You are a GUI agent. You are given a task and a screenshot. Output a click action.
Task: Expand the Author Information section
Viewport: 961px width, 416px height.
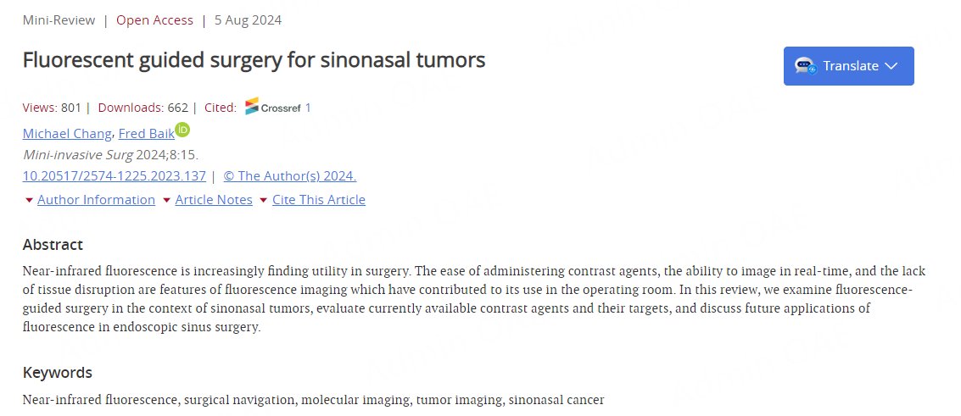point(96,200)
